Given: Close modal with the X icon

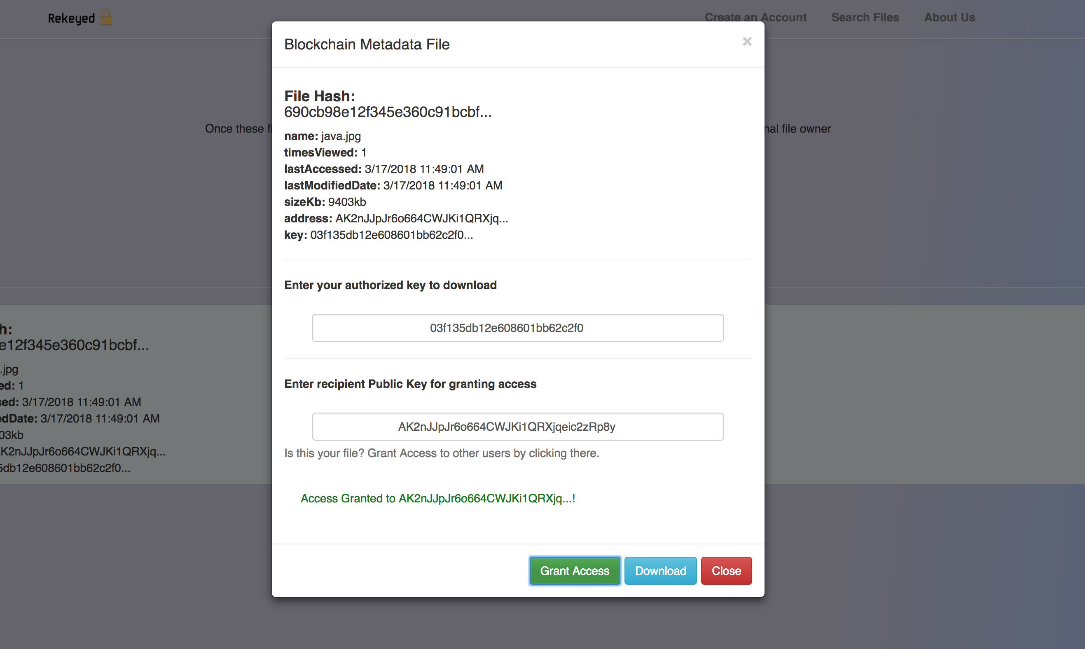Looking at the screenshot, I should tap(746, 42).
